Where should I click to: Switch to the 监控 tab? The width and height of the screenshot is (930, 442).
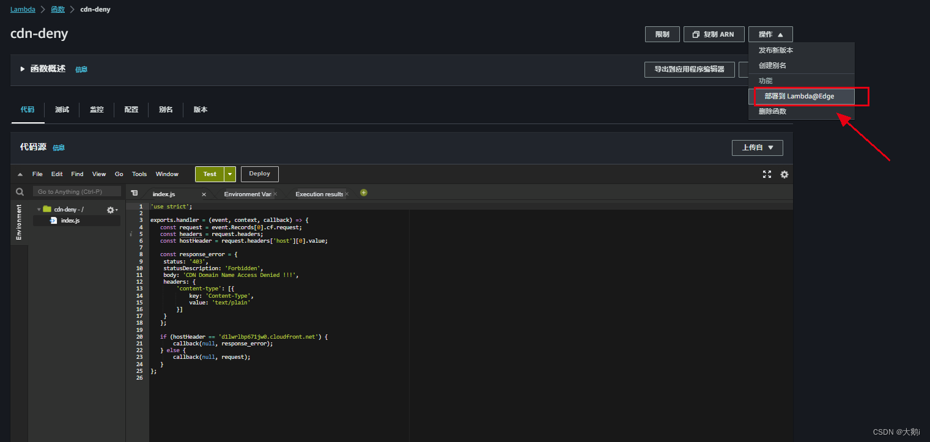point(97,109)
